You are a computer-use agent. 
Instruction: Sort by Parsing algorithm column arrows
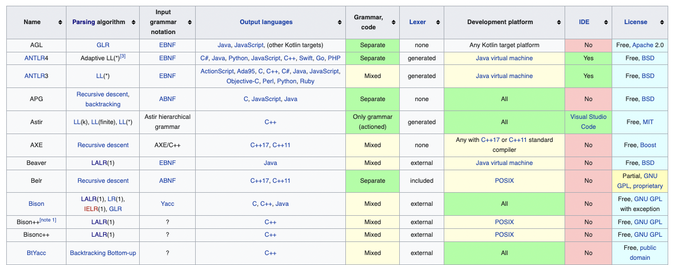pos(133,23)
